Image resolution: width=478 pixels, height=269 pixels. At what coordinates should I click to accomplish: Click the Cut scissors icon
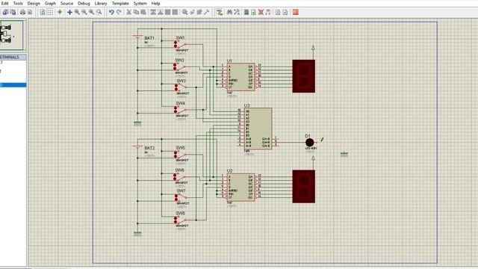click(128, 12)
